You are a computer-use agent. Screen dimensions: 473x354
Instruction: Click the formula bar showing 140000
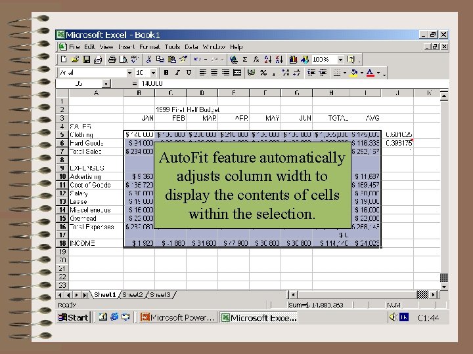point(292,84)
